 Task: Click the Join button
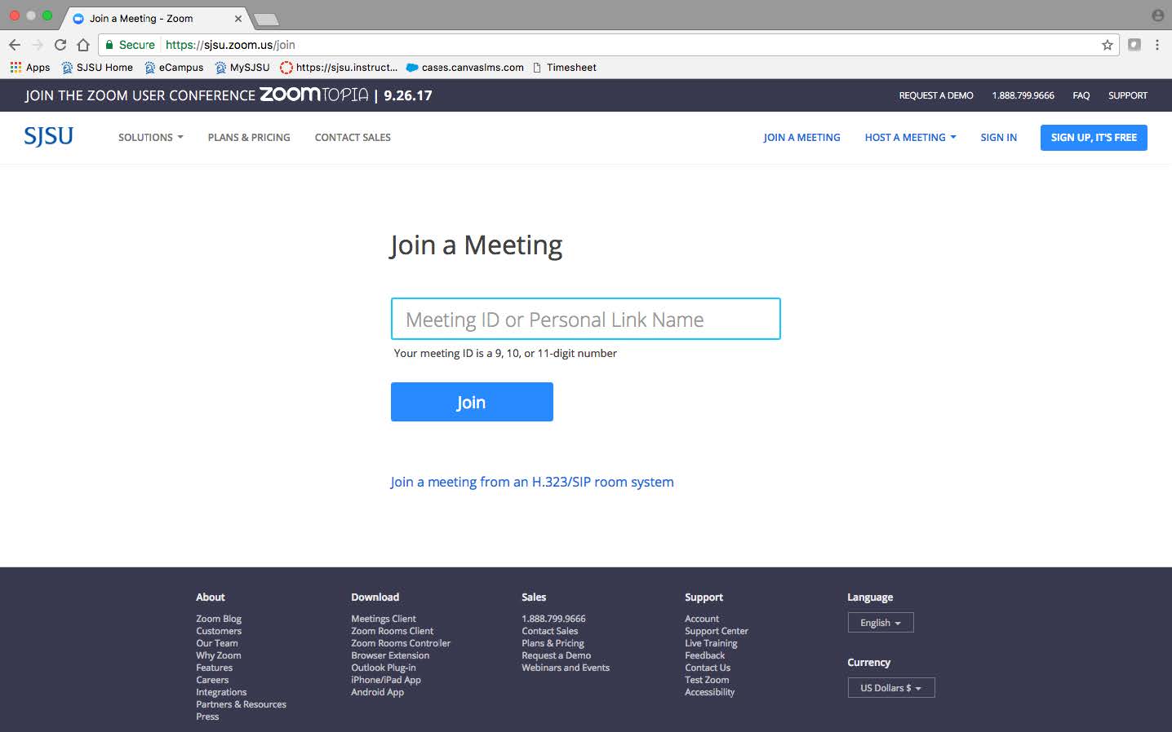(472, 401)
